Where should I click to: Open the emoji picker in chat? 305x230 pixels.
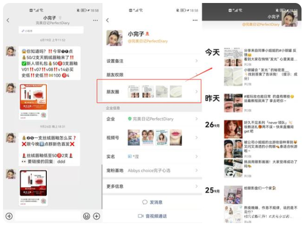coord(87,216)
